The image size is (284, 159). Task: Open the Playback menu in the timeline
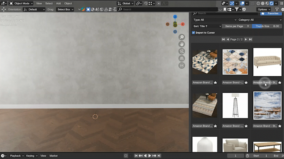click(x=17, y=156)
